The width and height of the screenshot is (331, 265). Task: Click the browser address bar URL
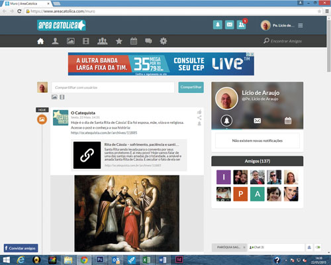point(63,11)
